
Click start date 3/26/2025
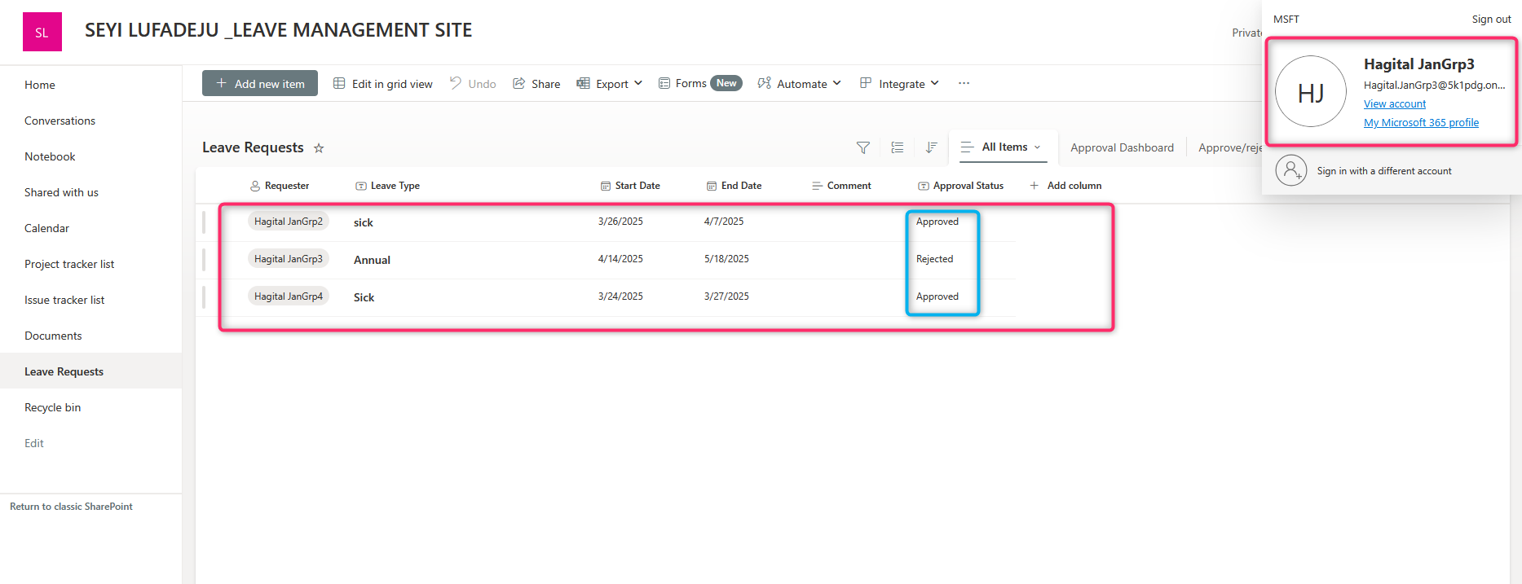click(x=620, y=222)
